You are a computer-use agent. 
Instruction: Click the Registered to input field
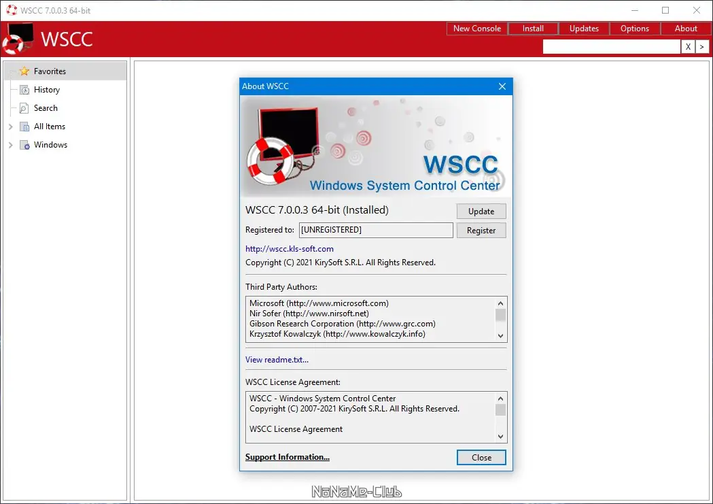coord(376,230)
